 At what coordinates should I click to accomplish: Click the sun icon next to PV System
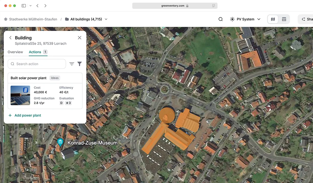[232, 19]
